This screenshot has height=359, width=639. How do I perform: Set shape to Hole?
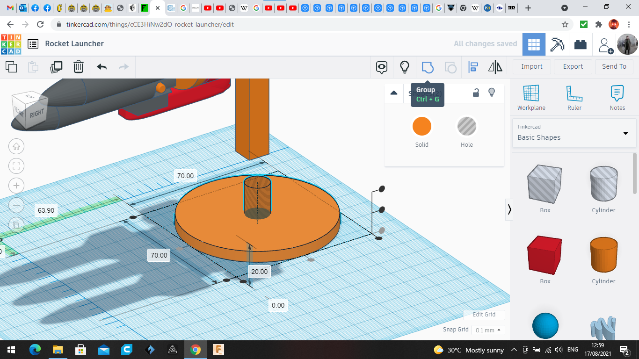[466, 127]
